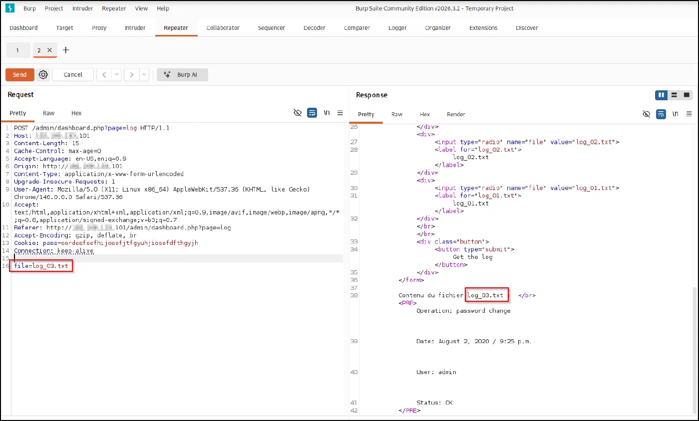
Task: Switch to Repeater tab 1
Action: click(17, 50)
